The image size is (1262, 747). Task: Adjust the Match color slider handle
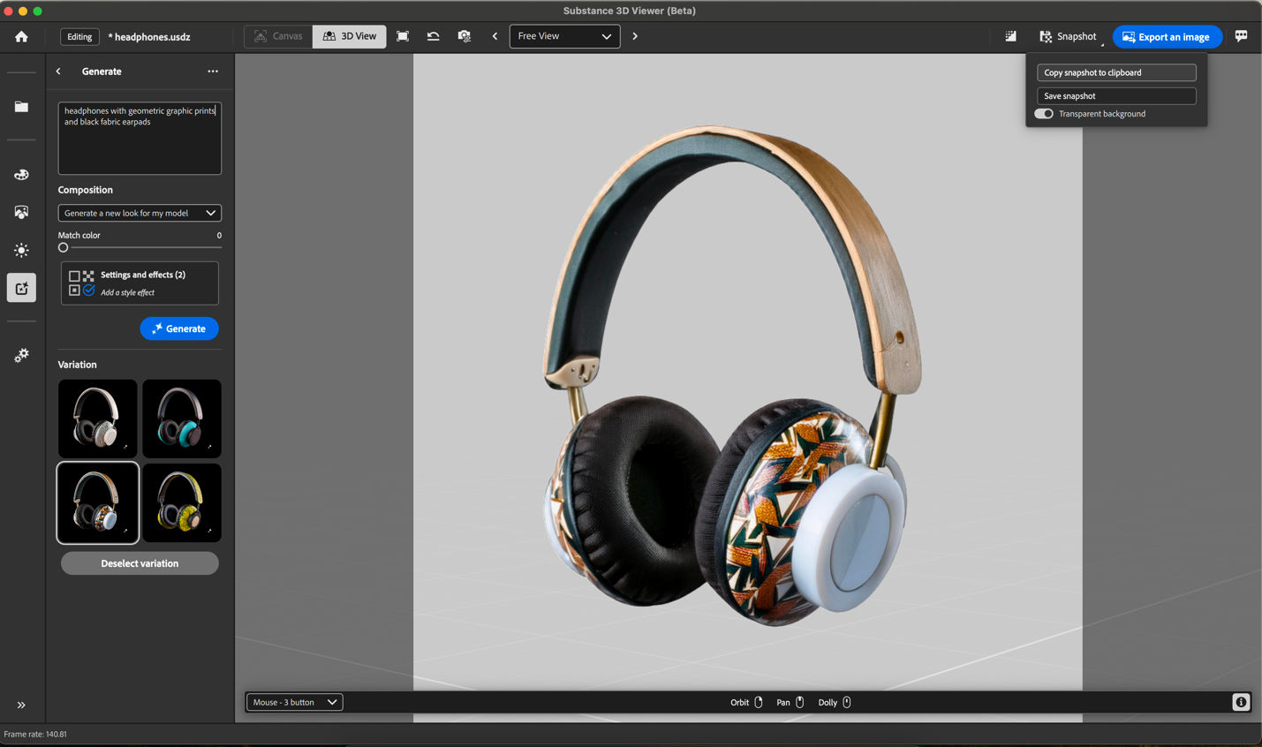[63, 247]
